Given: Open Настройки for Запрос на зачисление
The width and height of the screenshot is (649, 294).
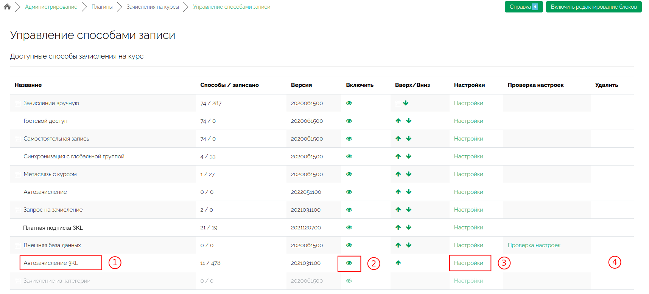Looking at the screenshot, I should 468,210.
